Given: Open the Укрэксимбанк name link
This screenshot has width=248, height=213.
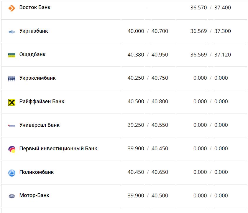Looking at the screenshot, I should pos(37,78).
